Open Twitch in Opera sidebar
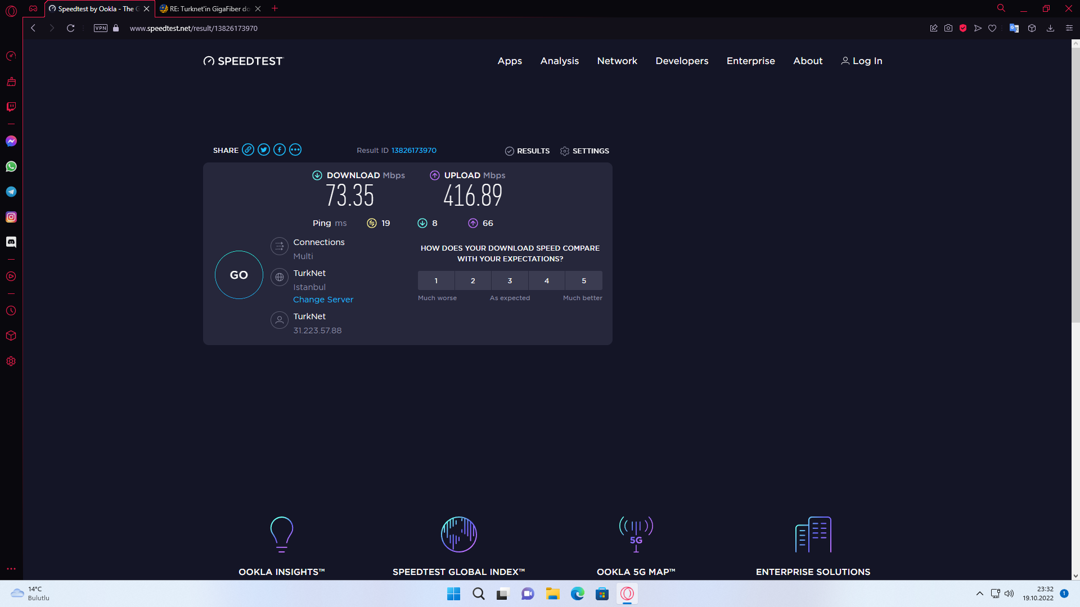 pyautogui.click(x=11, y=107)
